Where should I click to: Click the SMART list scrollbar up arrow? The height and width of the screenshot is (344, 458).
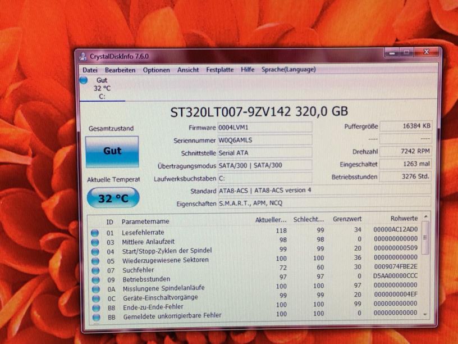click(425, 217)
